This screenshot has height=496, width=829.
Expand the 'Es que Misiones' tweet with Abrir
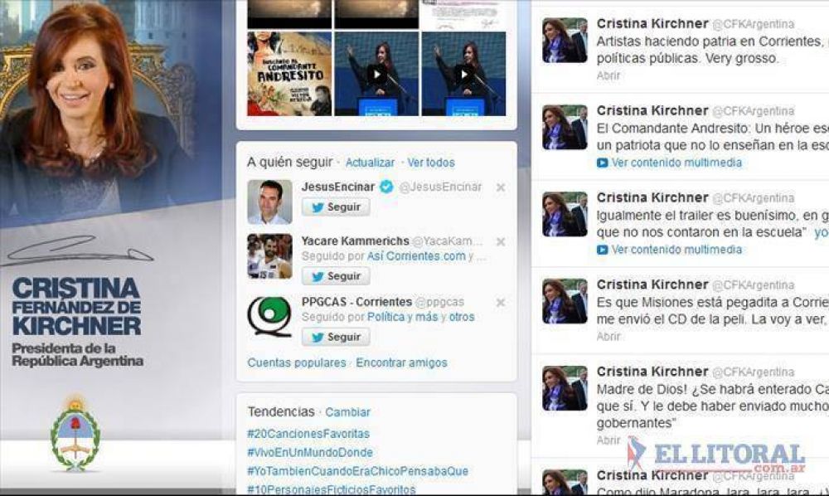point(608,336)
